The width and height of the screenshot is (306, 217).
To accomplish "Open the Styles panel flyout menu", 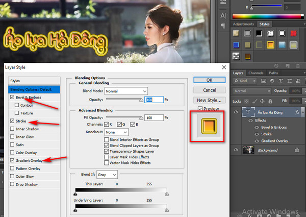I will pyautogui.click(x=304, y=24).
